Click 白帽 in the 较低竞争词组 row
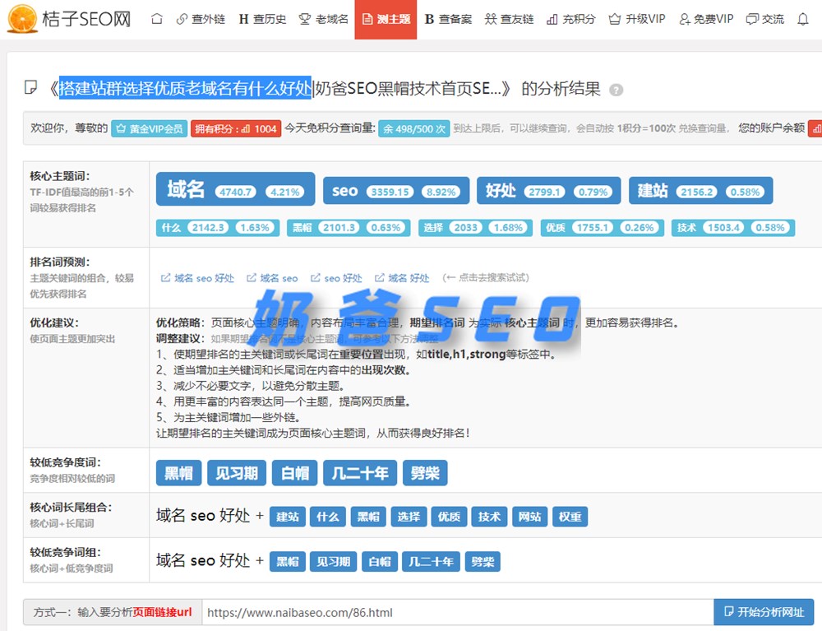Viewport: 822px width, 631px height. coord(380,562)
